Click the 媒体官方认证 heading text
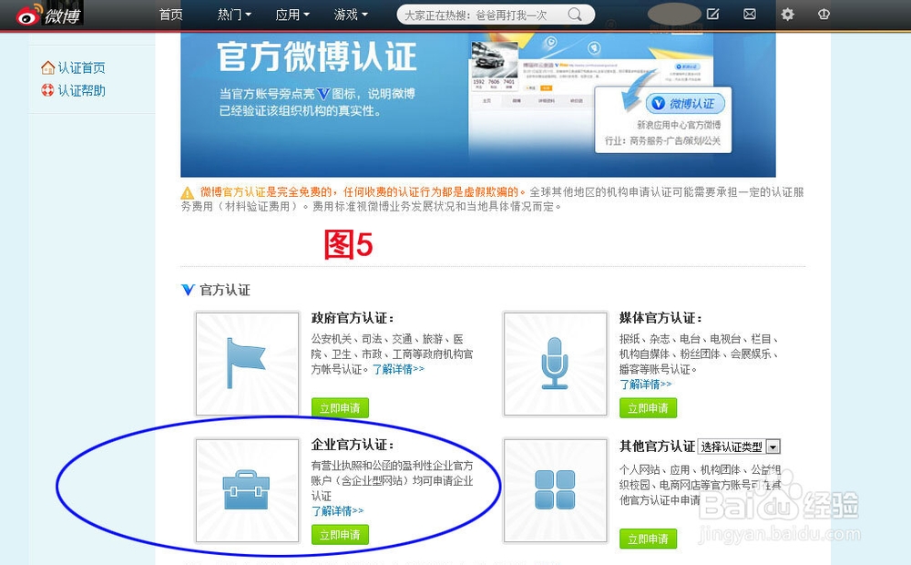 point(660,318)
